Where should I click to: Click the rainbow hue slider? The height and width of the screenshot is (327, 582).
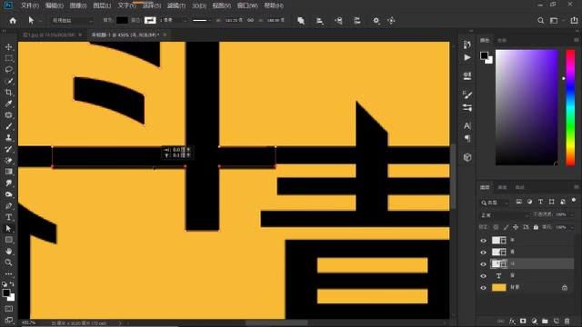(x=570, y=107)
